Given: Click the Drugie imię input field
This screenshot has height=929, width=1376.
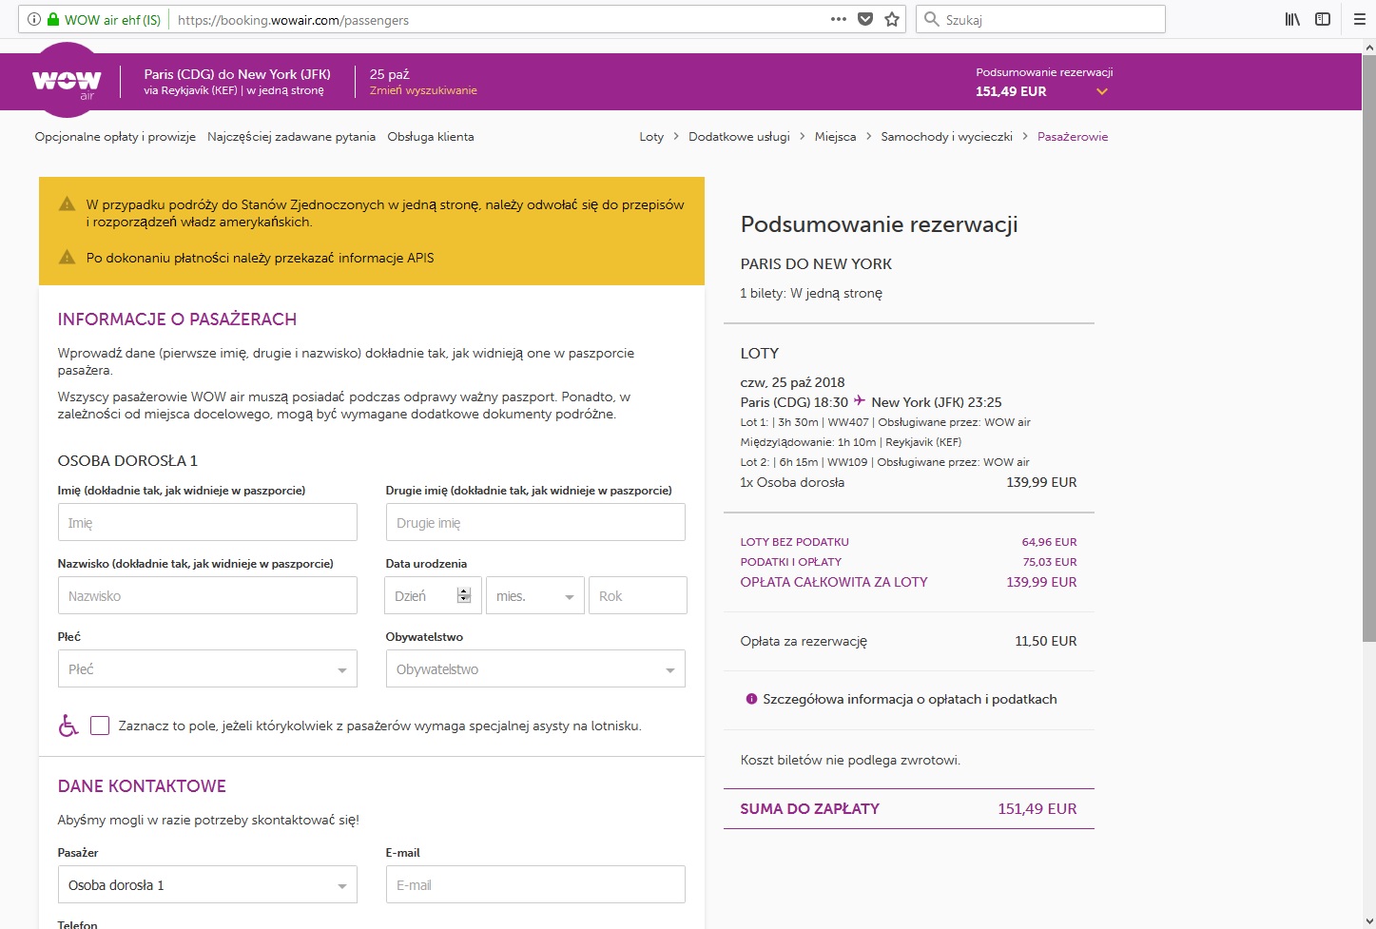Looking at the screenshot, I should (535, 522).
